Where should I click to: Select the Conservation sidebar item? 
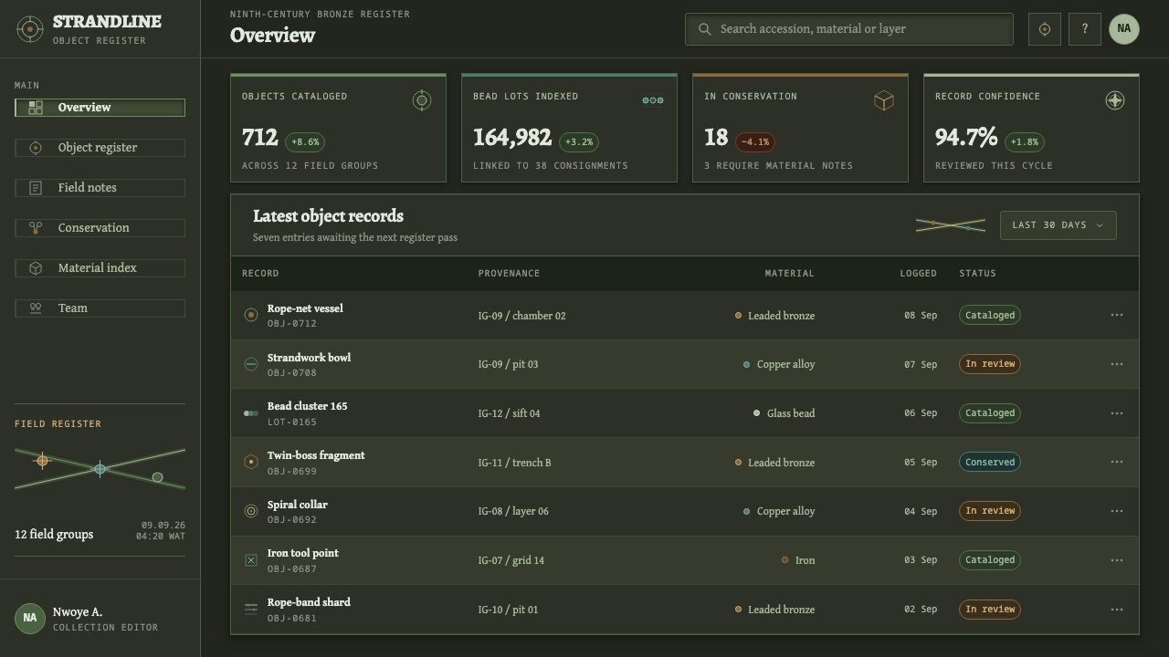[x=100, y=228]
